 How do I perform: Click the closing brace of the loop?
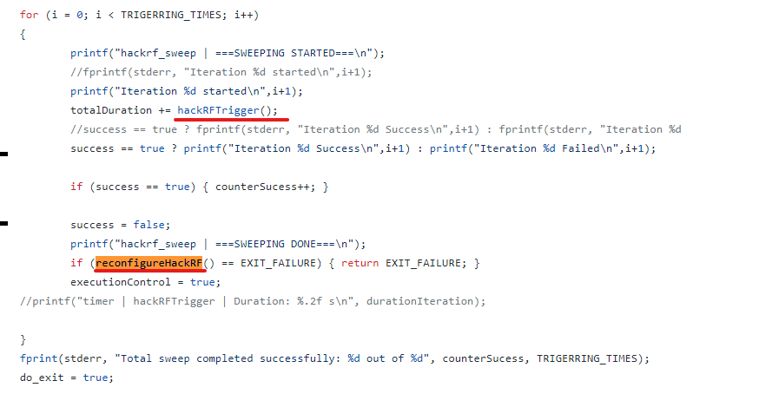(x=23, y=340)
